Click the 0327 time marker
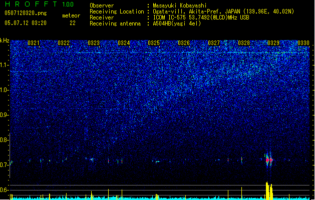315x200 pixels. pos(214,43)
